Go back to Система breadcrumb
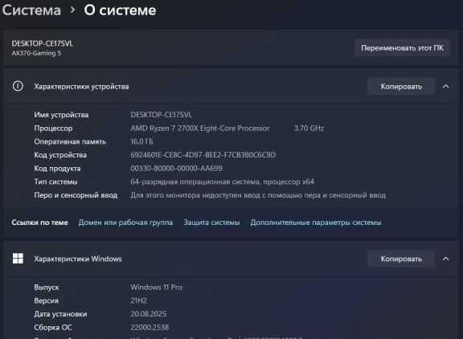 point(31,10)
